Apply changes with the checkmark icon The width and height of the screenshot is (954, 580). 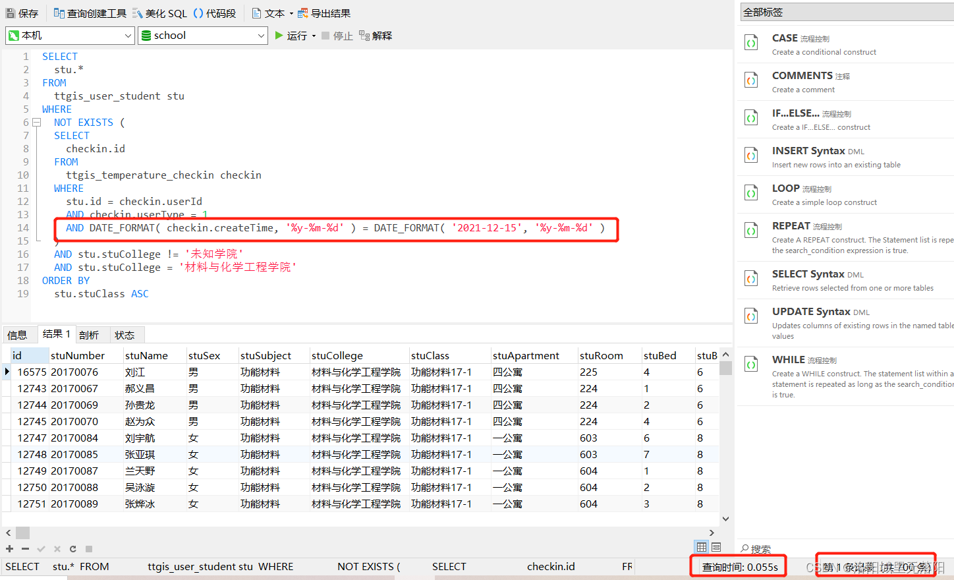click(x=41, y=548)
